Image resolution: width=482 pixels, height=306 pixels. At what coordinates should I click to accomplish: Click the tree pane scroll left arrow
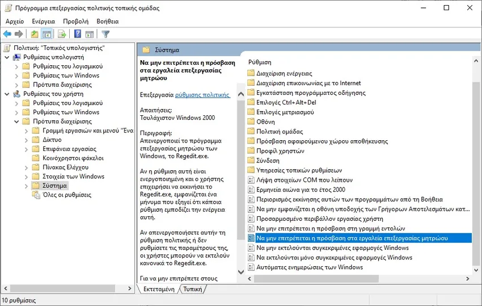[6, 288]
